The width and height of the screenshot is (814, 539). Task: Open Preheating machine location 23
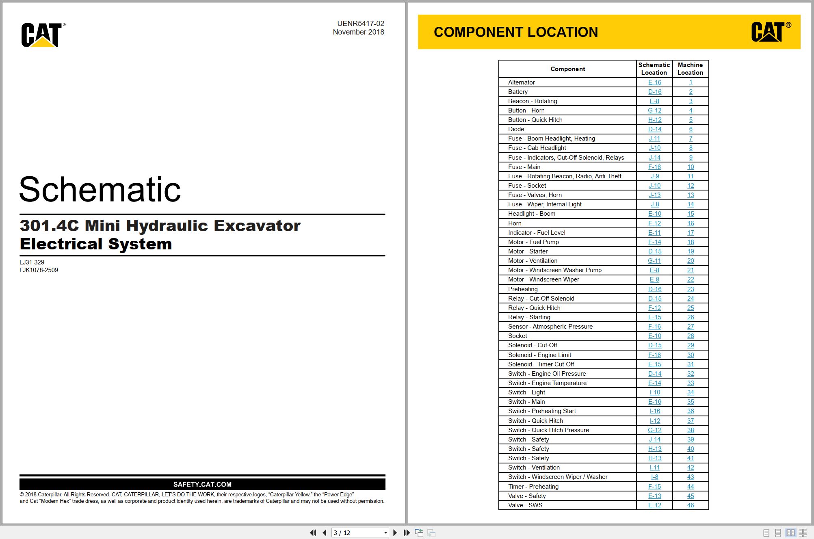pos(691,289)
